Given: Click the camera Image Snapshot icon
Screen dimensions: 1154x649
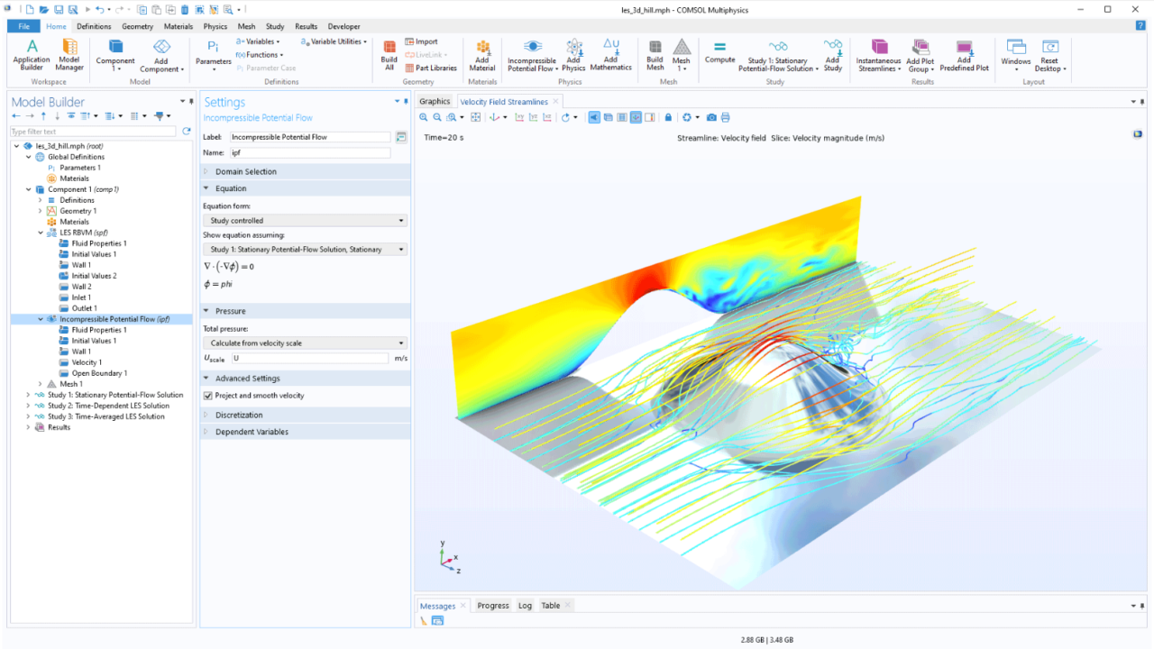Looking at the screenshot, I should tap(712, 117).
